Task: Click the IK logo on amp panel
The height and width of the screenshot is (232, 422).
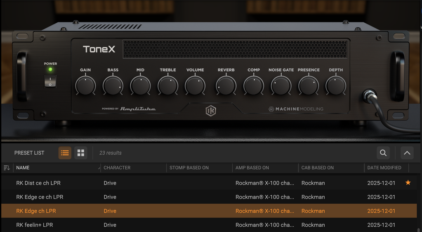Action: coord(211,111)
